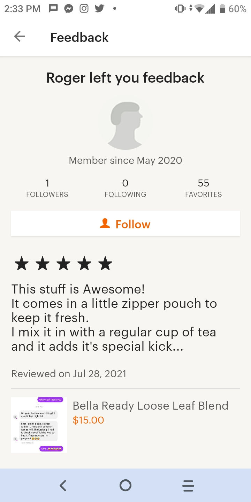Tap the third rating star
Image resolution: width=251 pixels, height=502 pixels.
[x=63, y=264]
